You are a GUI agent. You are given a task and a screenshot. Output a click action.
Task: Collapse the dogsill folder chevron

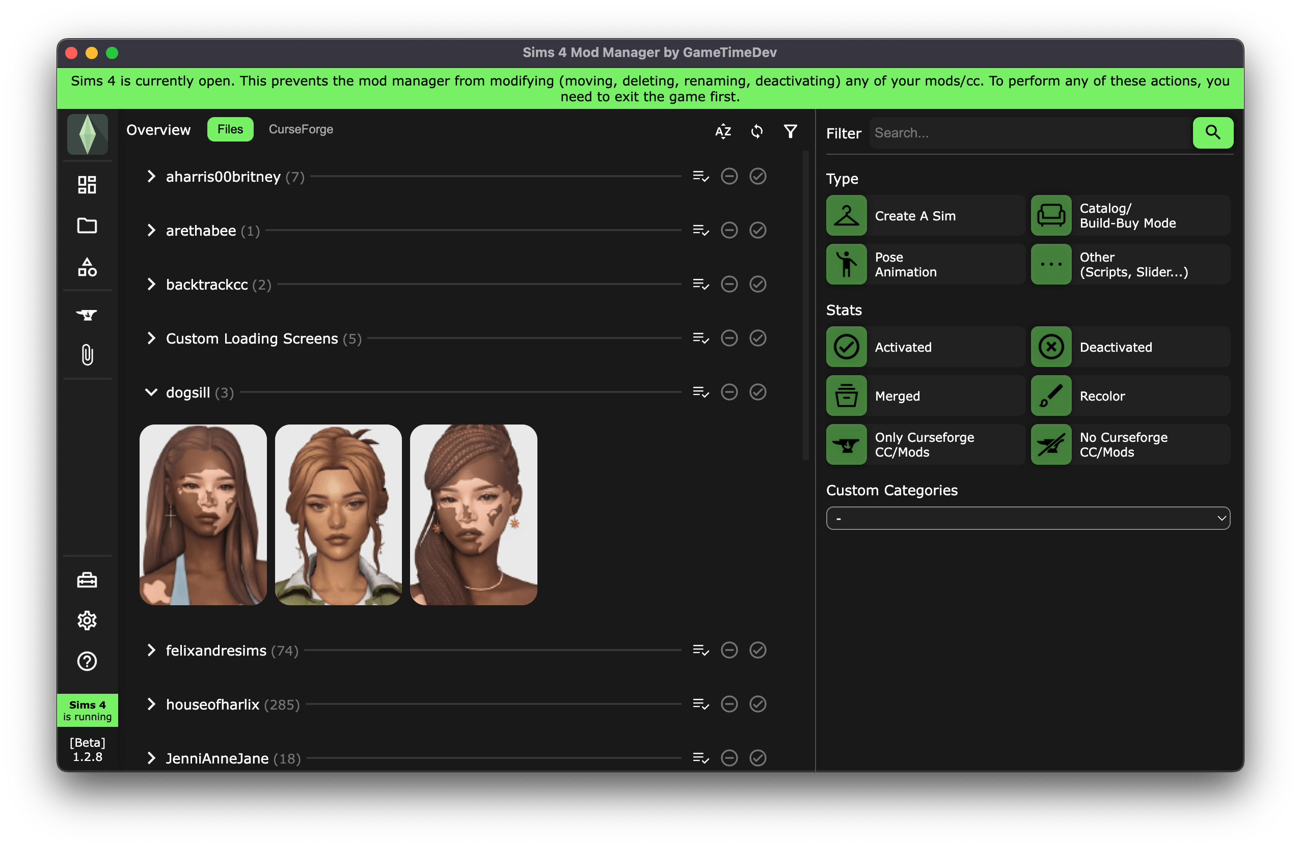coord(151,392)
